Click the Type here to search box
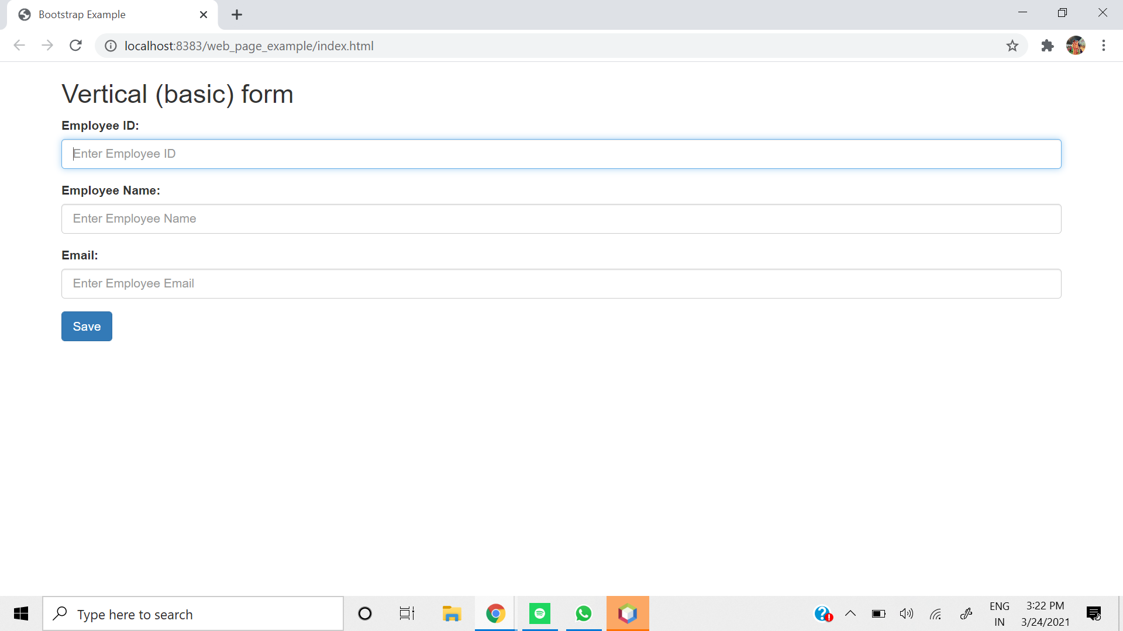The height and width of the screenshot is (631, 1123). pyautogui.click(x=193, y=613)
